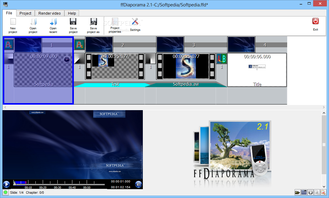Click the 00:00:06.000 duration on the Title slide

click(x=257, y=56)
